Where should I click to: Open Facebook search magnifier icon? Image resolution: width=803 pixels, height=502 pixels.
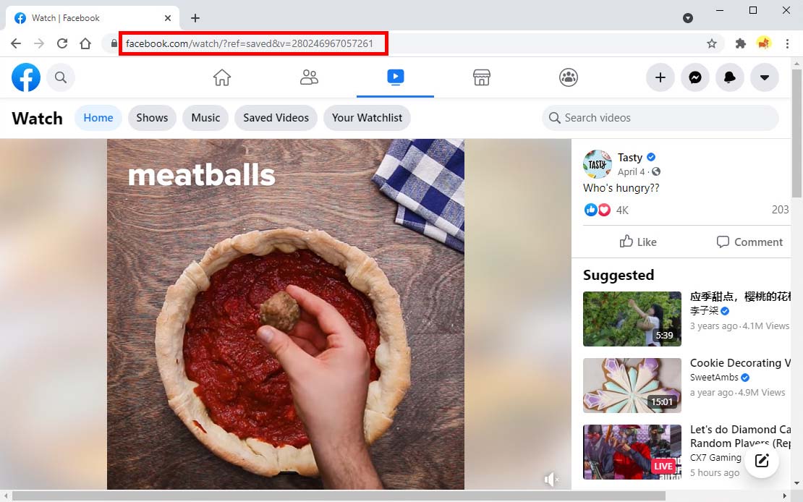point(61,77)
